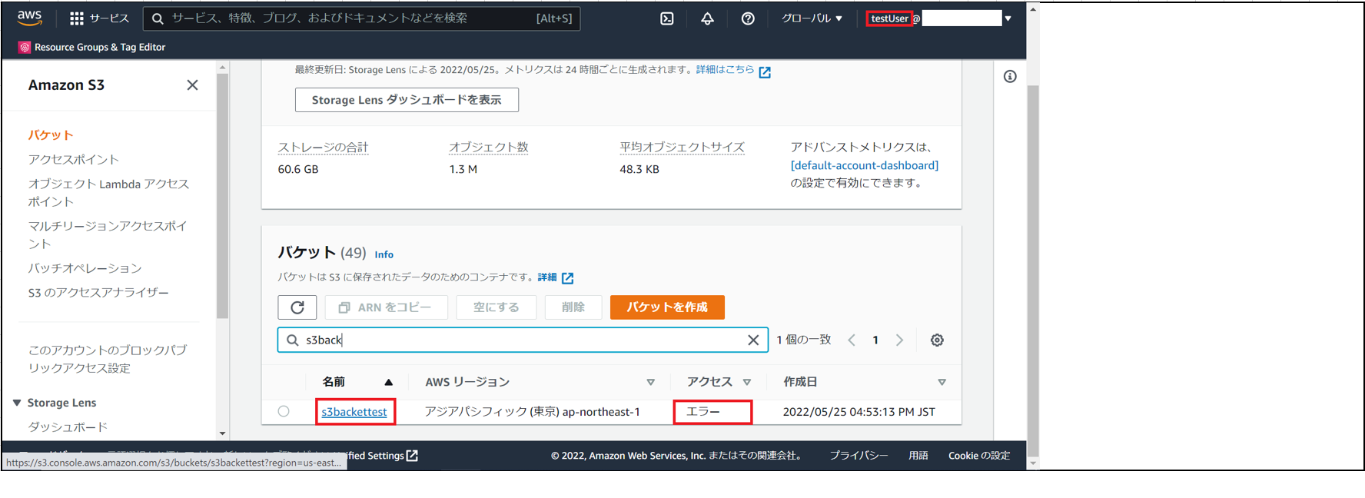
Task: Open the info panel icon on right edge
Action: pos(1010,76)
